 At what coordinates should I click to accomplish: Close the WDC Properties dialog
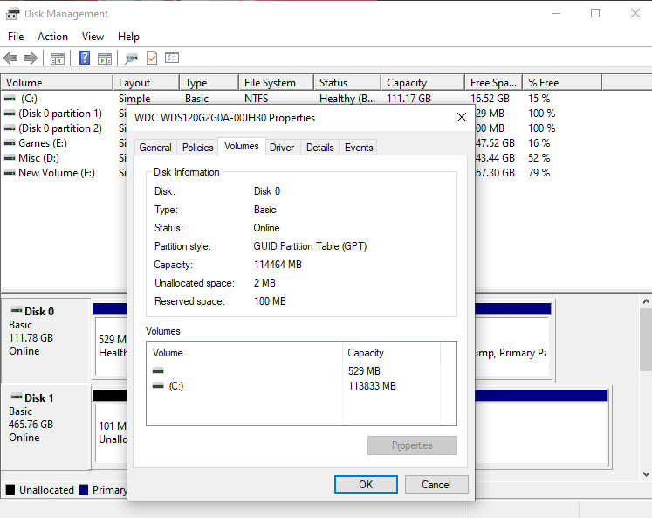click(x=462, y=117)
